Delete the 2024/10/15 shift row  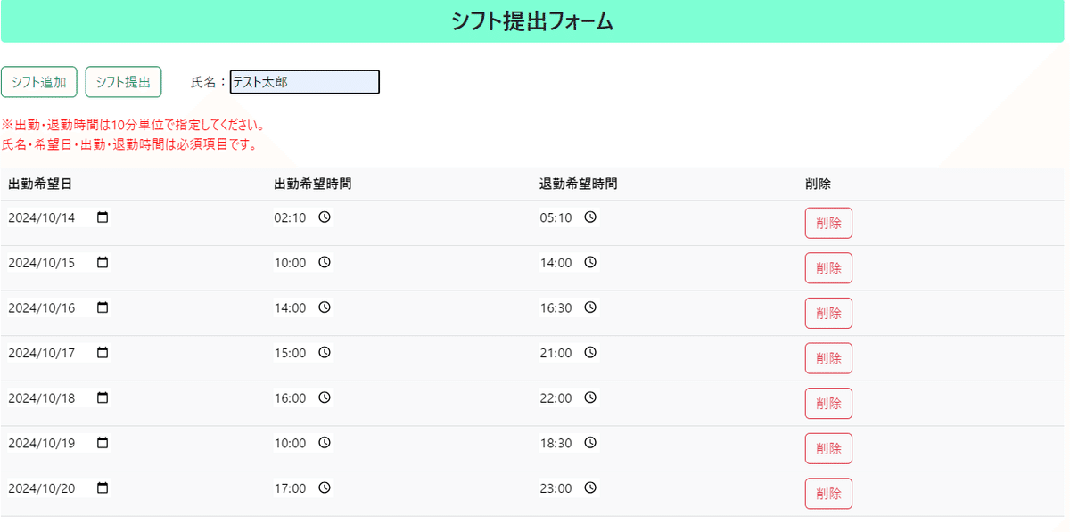828,268
